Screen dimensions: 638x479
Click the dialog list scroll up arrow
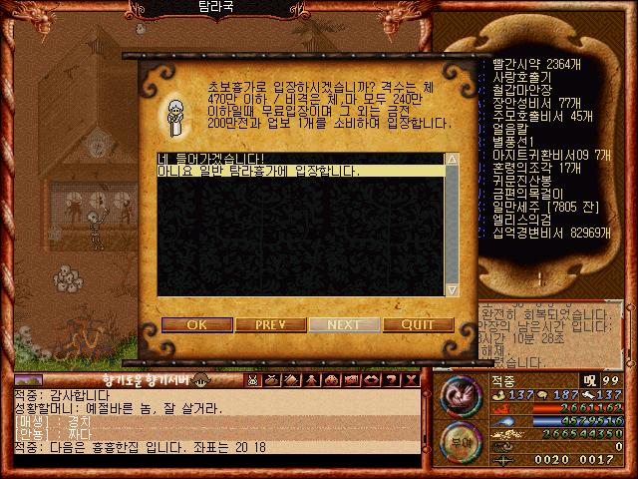452,160
